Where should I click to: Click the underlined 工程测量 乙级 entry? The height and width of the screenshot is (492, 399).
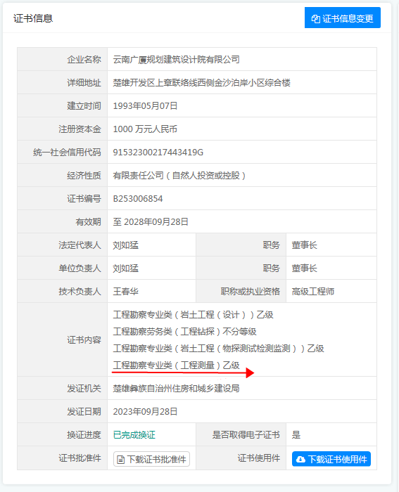coord(176,365)
